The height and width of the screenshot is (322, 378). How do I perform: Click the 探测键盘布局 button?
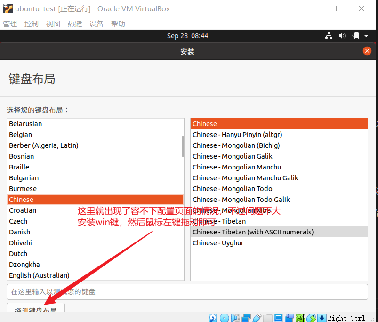[36, 308]
